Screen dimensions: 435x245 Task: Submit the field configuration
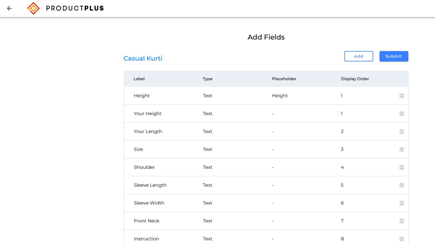tap(394, 56)
